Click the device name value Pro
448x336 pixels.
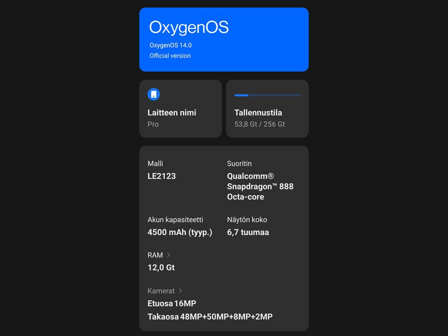[x=153, y=124]
